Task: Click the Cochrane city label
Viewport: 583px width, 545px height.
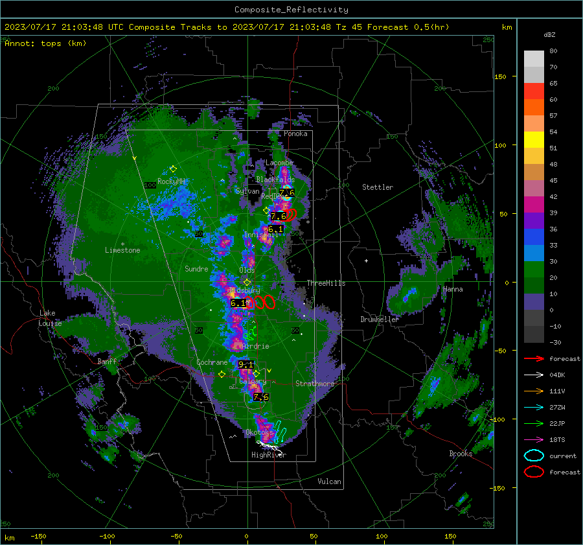Action: coord(212,362)
